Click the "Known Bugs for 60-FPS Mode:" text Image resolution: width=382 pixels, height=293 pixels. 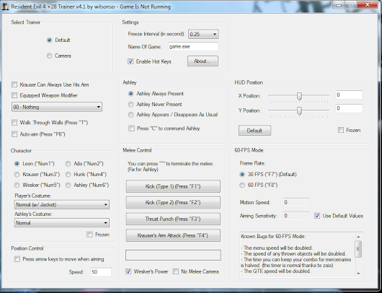tap(273, 237)
